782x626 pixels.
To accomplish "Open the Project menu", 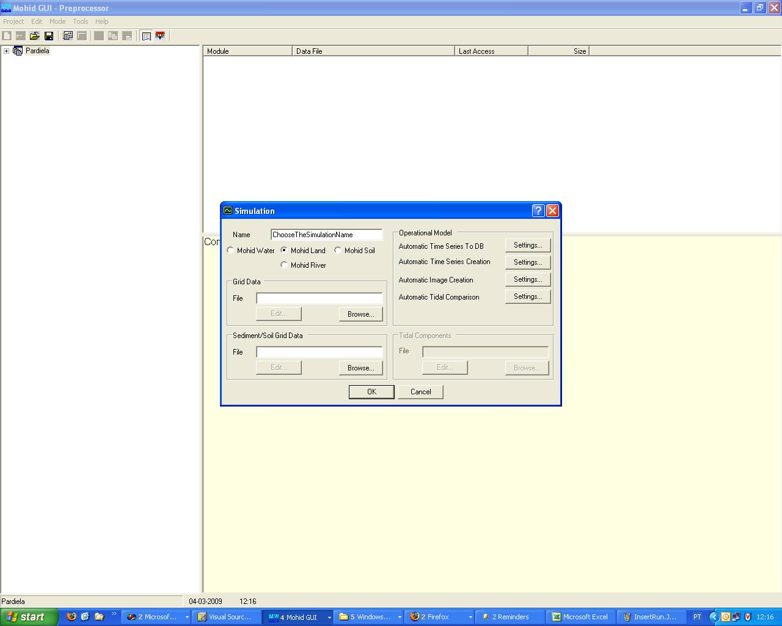I will coord(13,21).
